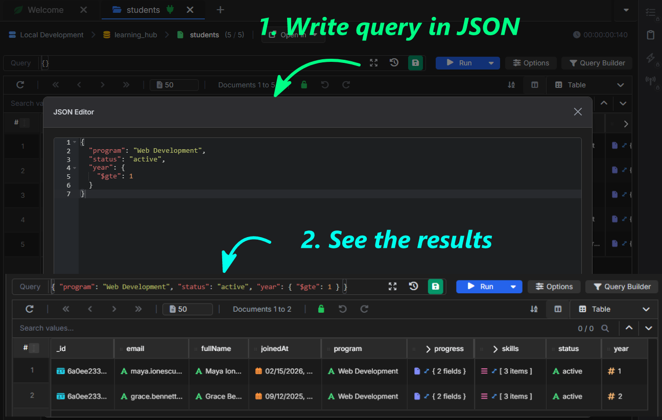Open the tab list dropdown at the tab bar's end
This screenshot has width=662, height=420.
tap(626, 10)
